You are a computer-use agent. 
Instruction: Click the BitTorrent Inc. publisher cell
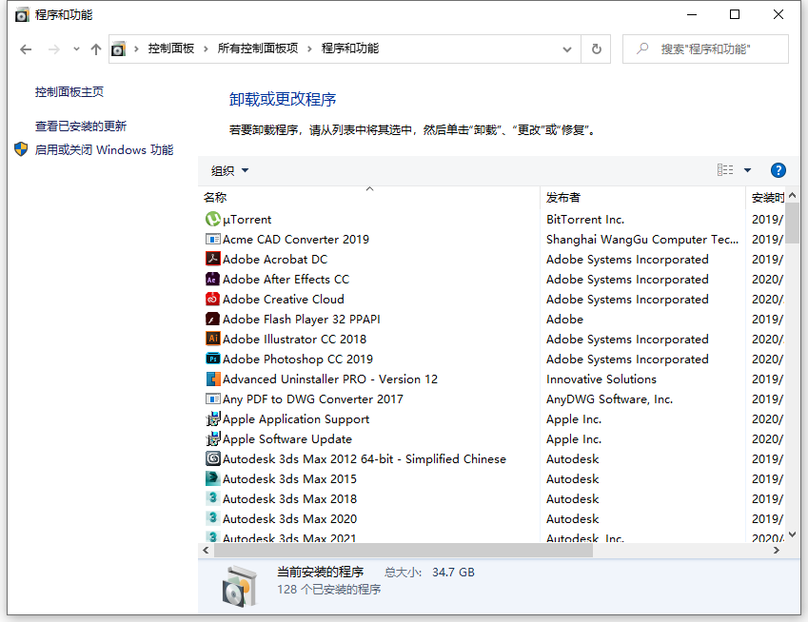coord(585,220)
